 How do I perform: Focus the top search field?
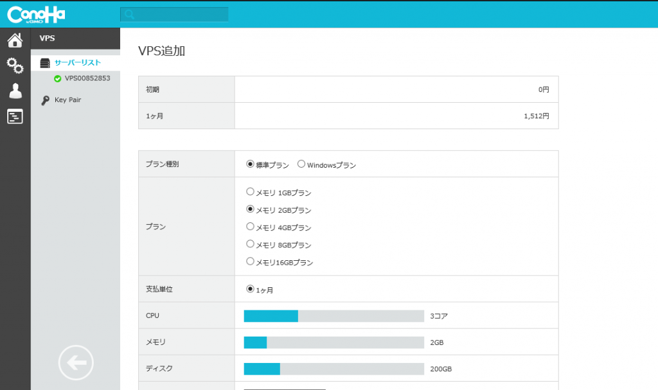(174, 15)
